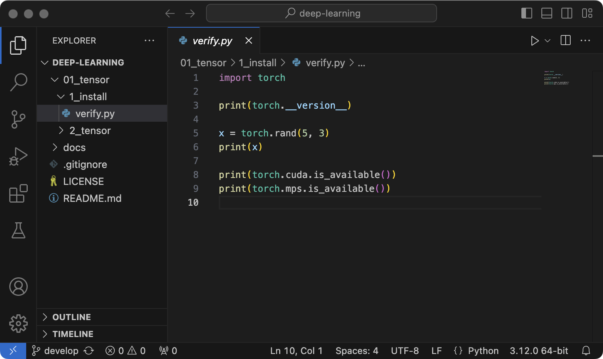Change the UTF-8 file encoding
603x359 pixels.
405,351
